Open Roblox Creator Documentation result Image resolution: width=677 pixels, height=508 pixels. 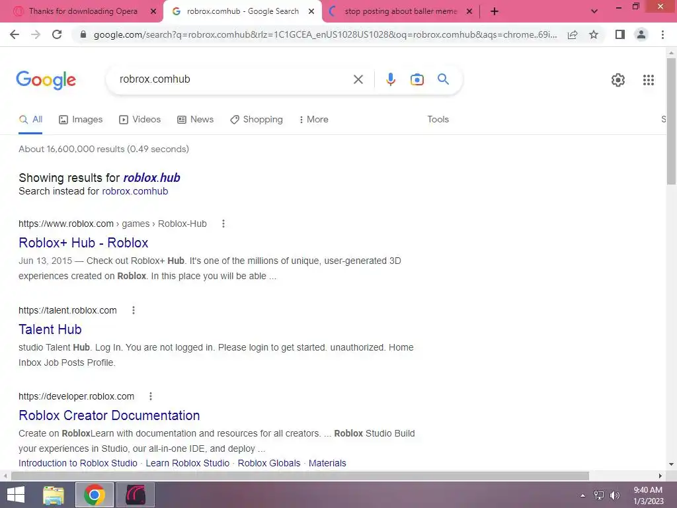[109, 415]
